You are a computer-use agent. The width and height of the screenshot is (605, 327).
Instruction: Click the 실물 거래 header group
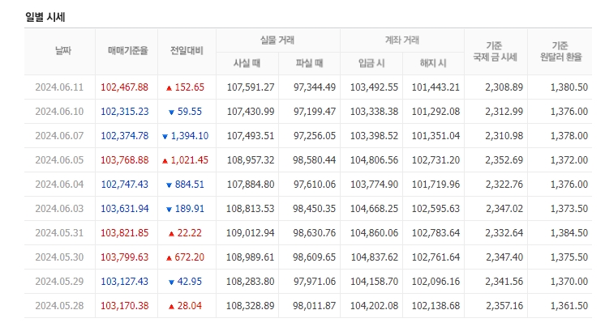click(x=278, y=40)
